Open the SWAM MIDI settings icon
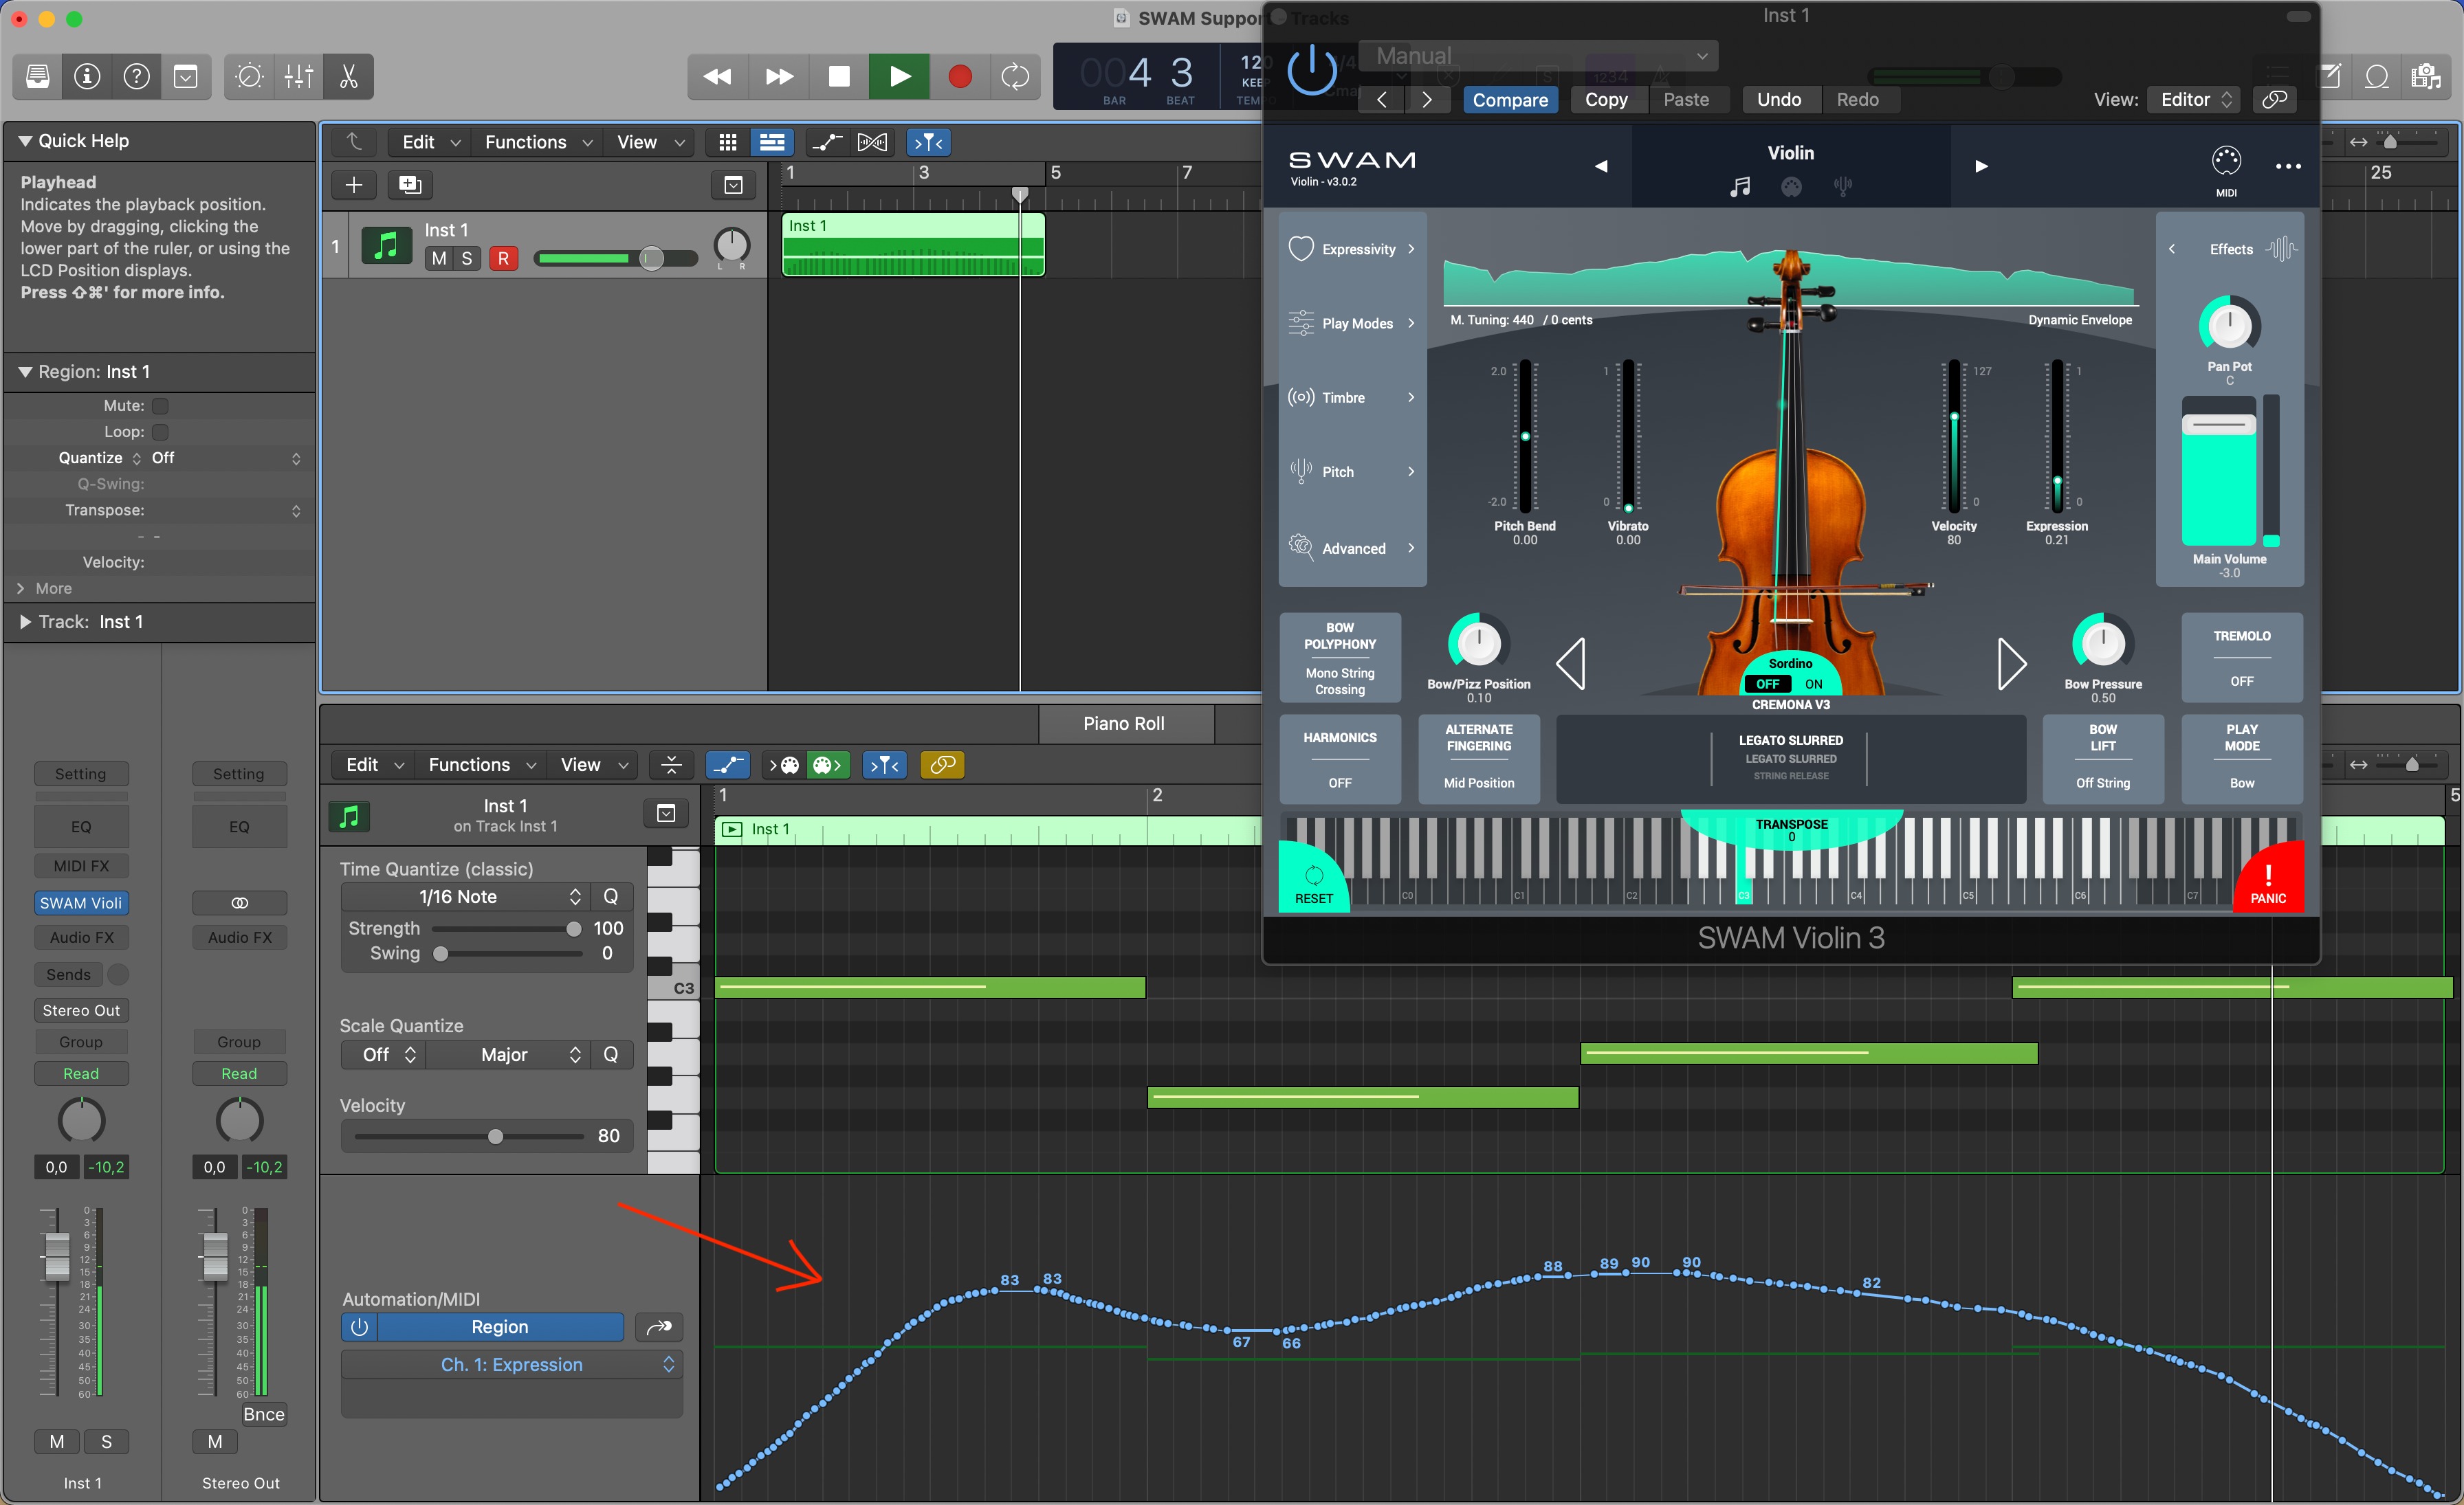Image resolution: width=2464 pixels, height=1505 pixels. coord(2226,164)
